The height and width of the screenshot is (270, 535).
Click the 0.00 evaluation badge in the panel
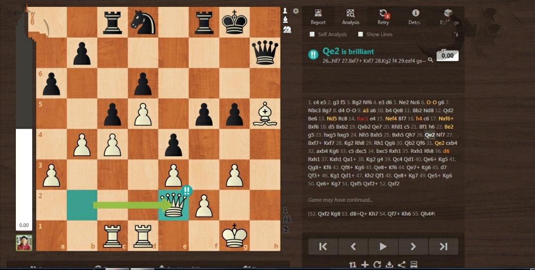coord(447,56)
